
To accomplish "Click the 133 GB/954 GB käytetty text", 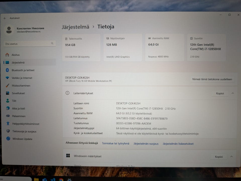I will click(x=77, y=57).
